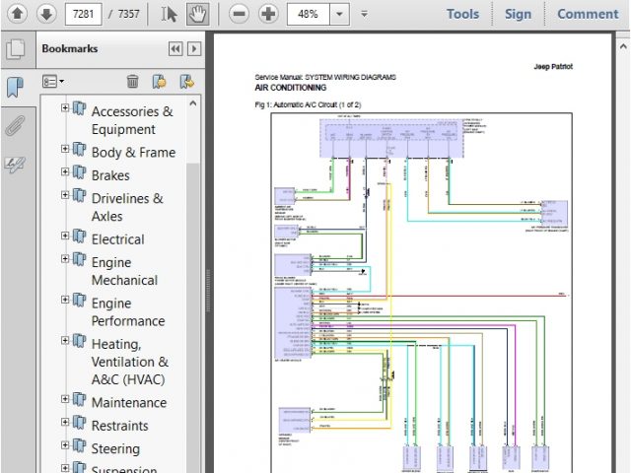Open bookmarks options menu dropdown
Viewport: 631px width, 473px height.
point(52,81)
